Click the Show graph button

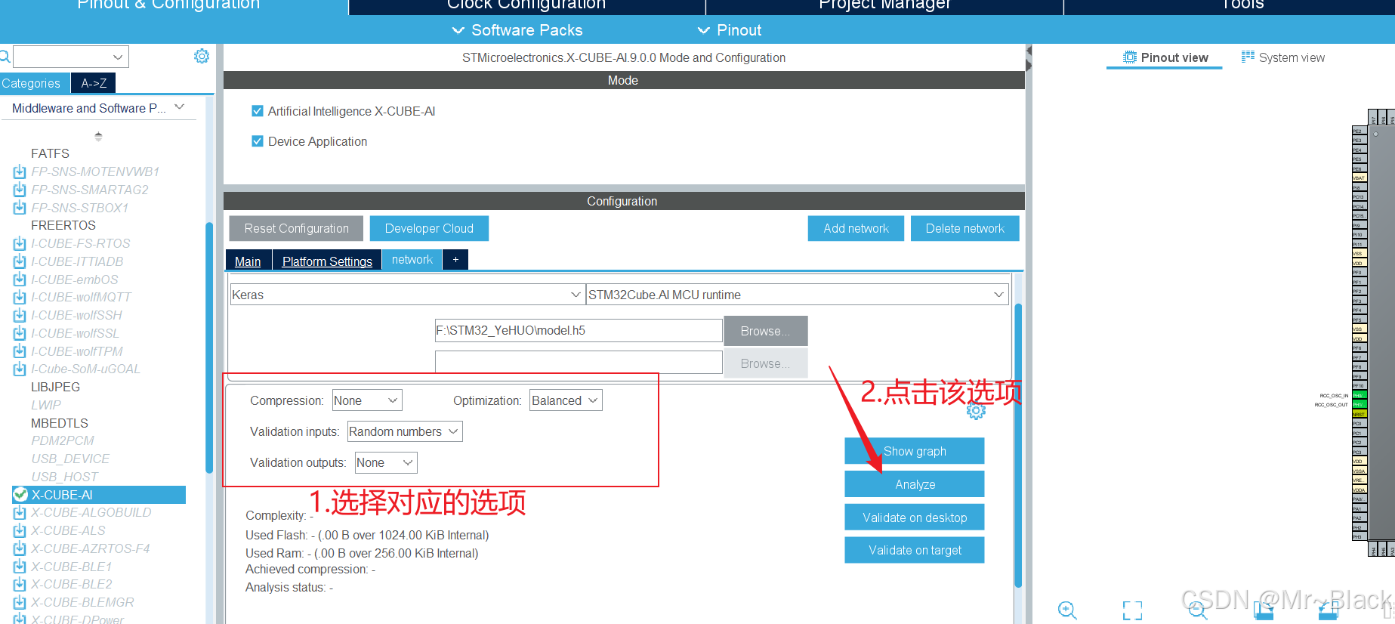tap(915, 451)
